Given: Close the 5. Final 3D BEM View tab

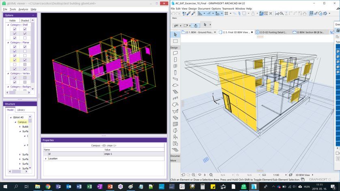Looking at the screenshot, I should pos(252,32).
